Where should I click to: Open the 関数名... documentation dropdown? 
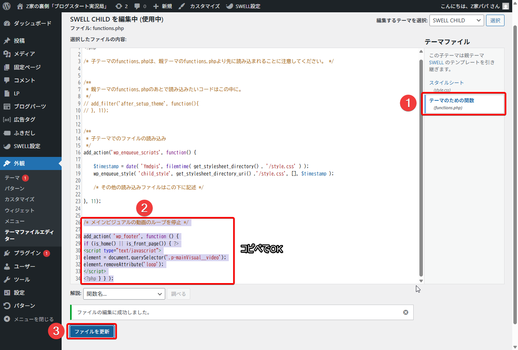124,294
